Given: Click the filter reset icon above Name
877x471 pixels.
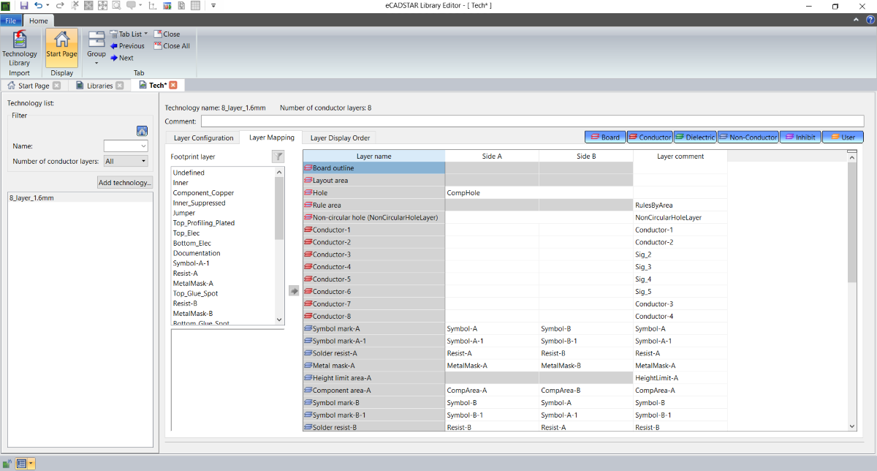Looking at the screenshot, I should tap(143, 132).
